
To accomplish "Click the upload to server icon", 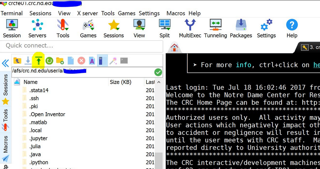I will click(39, 61).
